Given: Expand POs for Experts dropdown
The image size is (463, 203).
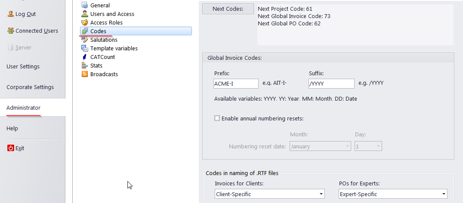Looking at the screenshot, I should (393, 194).
